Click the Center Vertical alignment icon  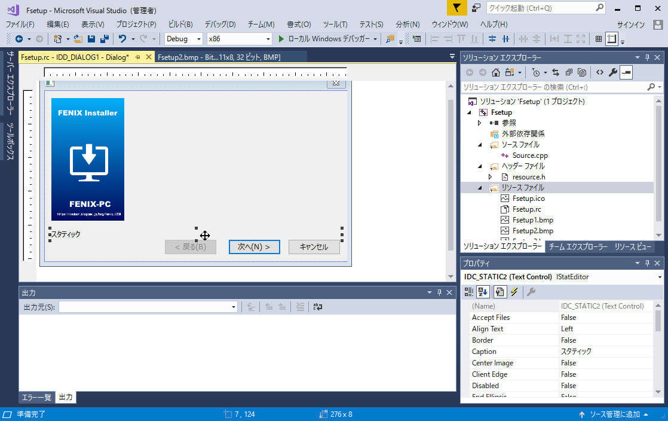pos(492,39)
